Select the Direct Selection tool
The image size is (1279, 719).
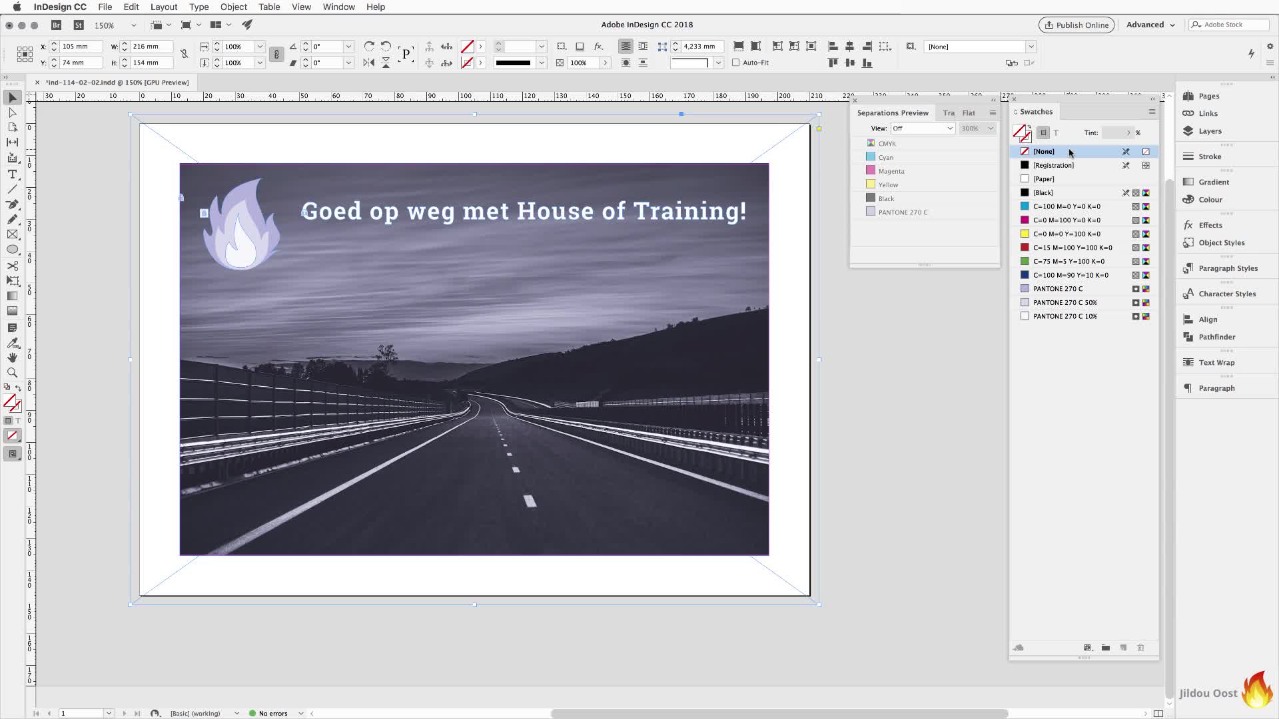12,113
